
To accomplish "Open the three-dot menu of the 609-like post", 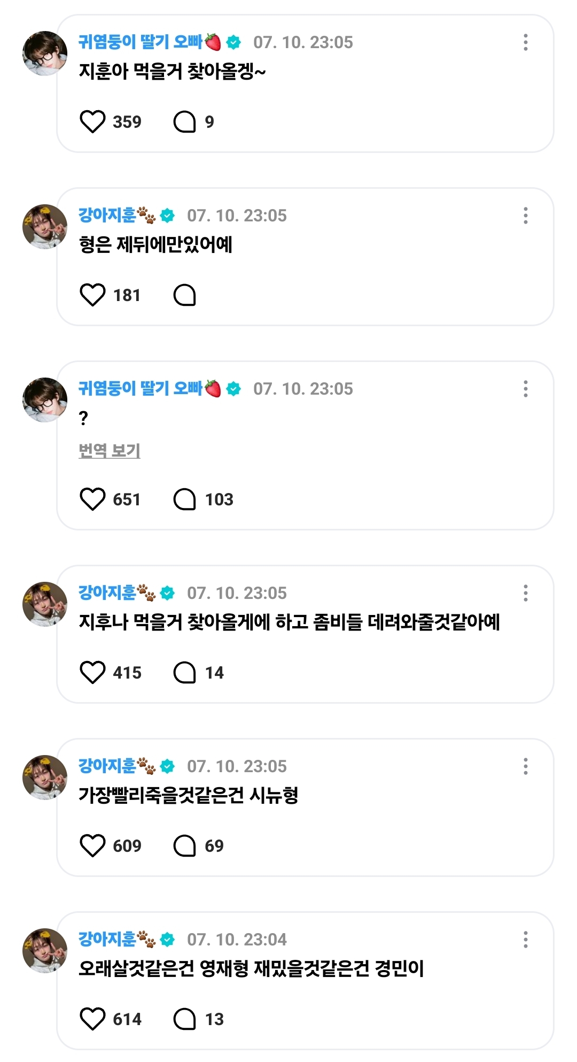I will pyautogui.click(x=526, y=766).
